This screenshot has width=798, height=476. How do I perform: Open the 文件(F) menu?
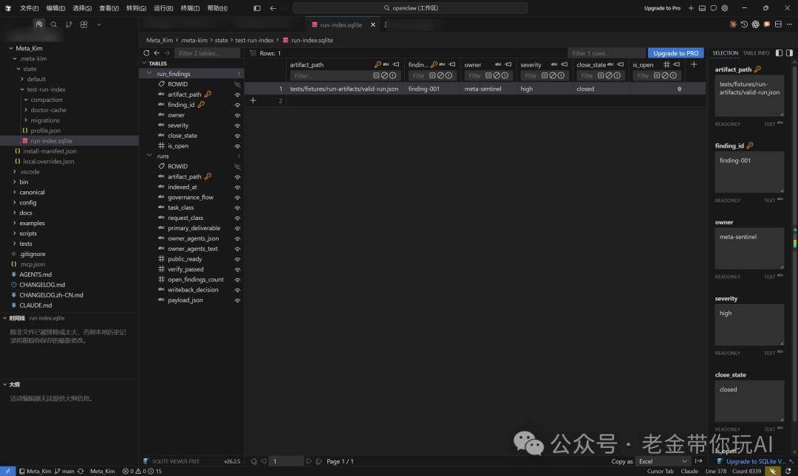click(29, 8)
